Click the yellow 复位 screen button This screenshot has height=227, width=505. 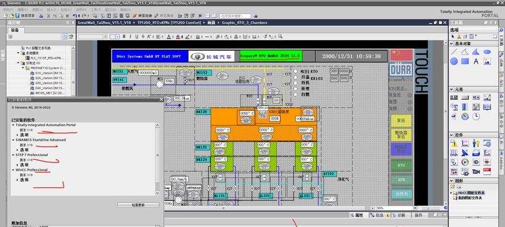pos(401,121)
